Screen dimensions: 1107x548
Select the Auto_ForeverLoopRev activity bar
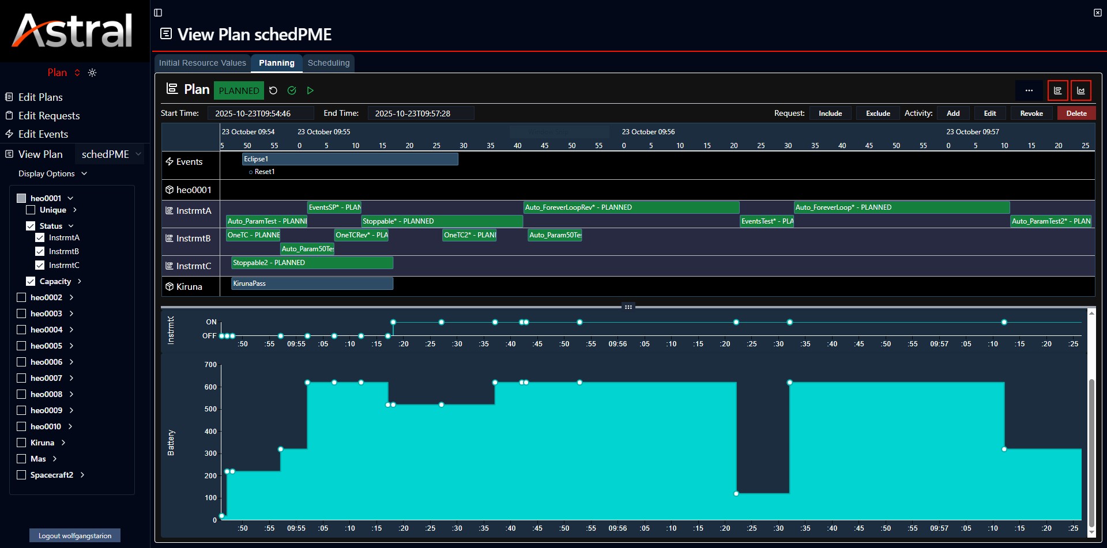631,207
